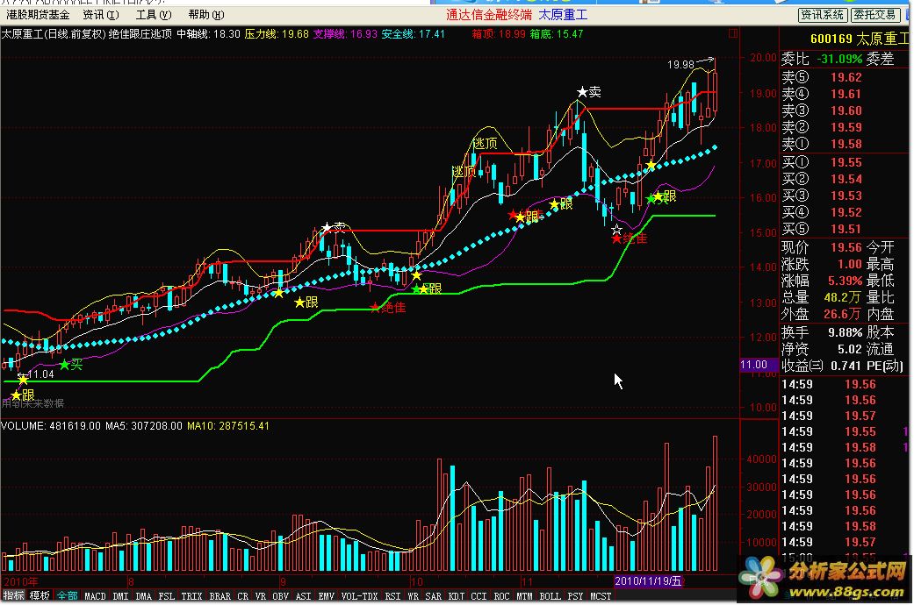
Task: Switch to the KDJ indicator
Action: click(x=456, y=596)
